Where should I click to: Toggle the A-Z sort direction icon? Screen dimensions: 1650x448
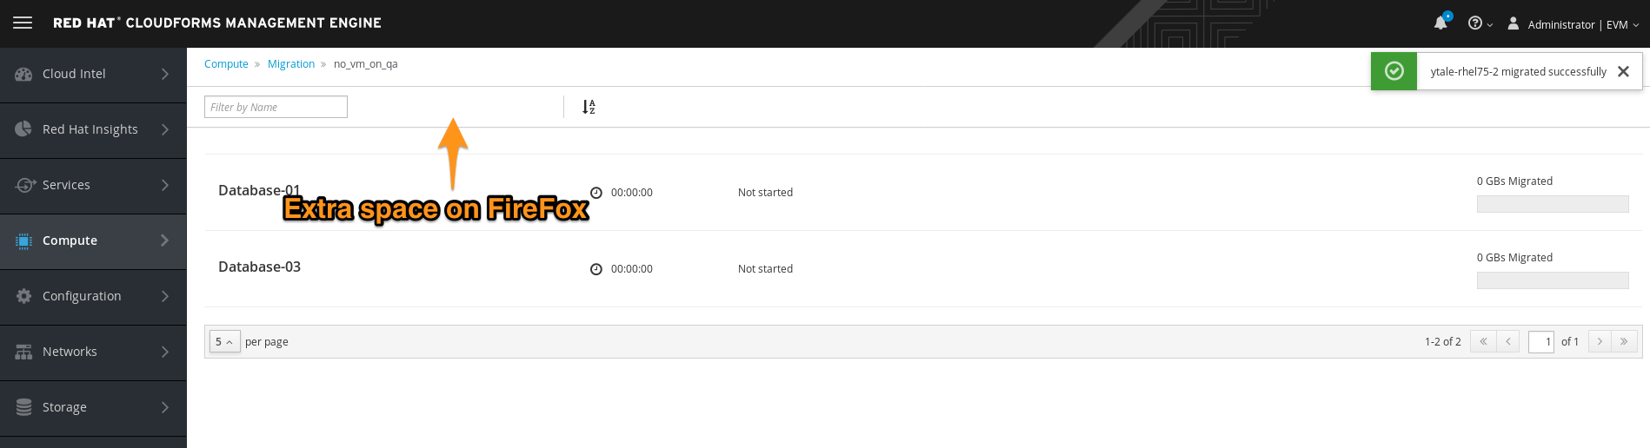coord(589,107)
